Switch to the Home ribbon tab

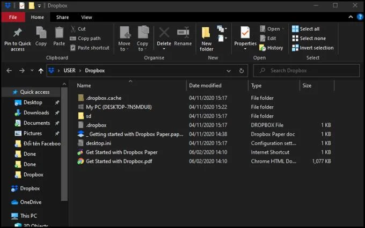[38, 17]
